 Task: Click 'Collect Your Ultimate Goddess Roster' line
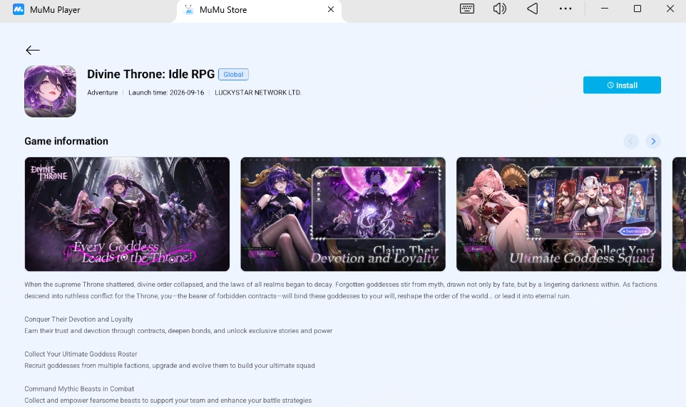coord(81,354)
